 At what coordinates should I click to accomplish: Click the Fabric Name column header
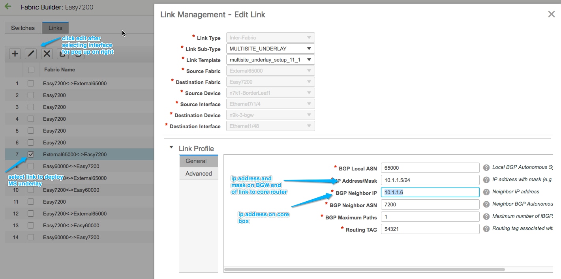point(60,69)
